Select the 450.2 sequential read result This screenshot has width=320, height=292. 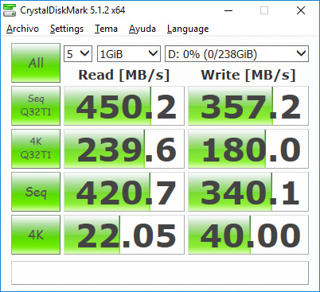124,106
